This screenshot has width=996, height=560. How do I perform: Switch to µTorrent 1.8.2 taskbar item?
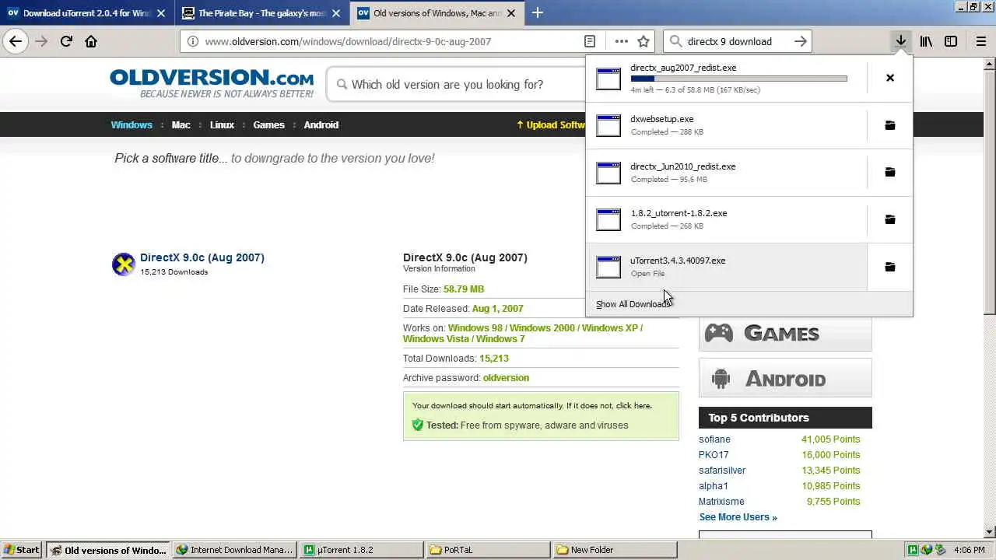361,550
